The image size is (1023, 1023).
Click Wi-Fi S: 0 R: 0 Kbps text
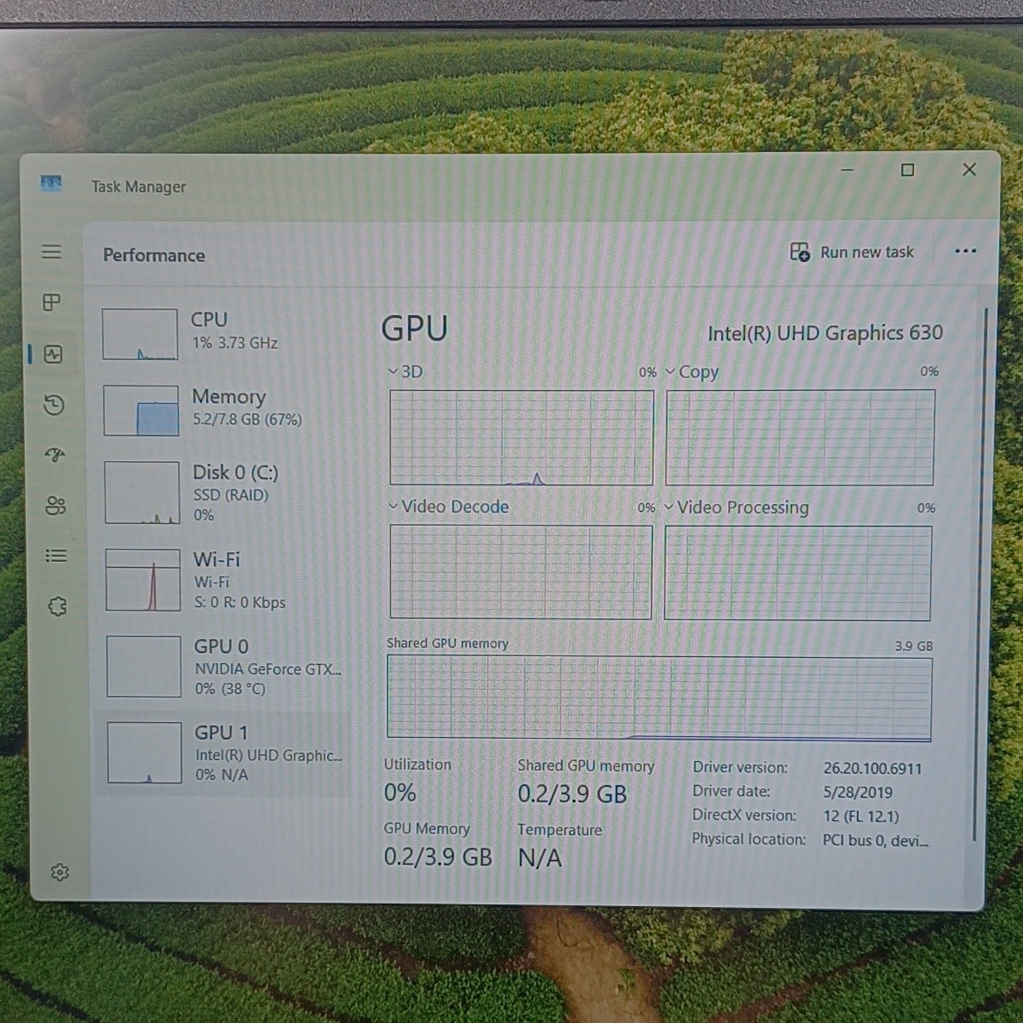[x=240, y=603]
